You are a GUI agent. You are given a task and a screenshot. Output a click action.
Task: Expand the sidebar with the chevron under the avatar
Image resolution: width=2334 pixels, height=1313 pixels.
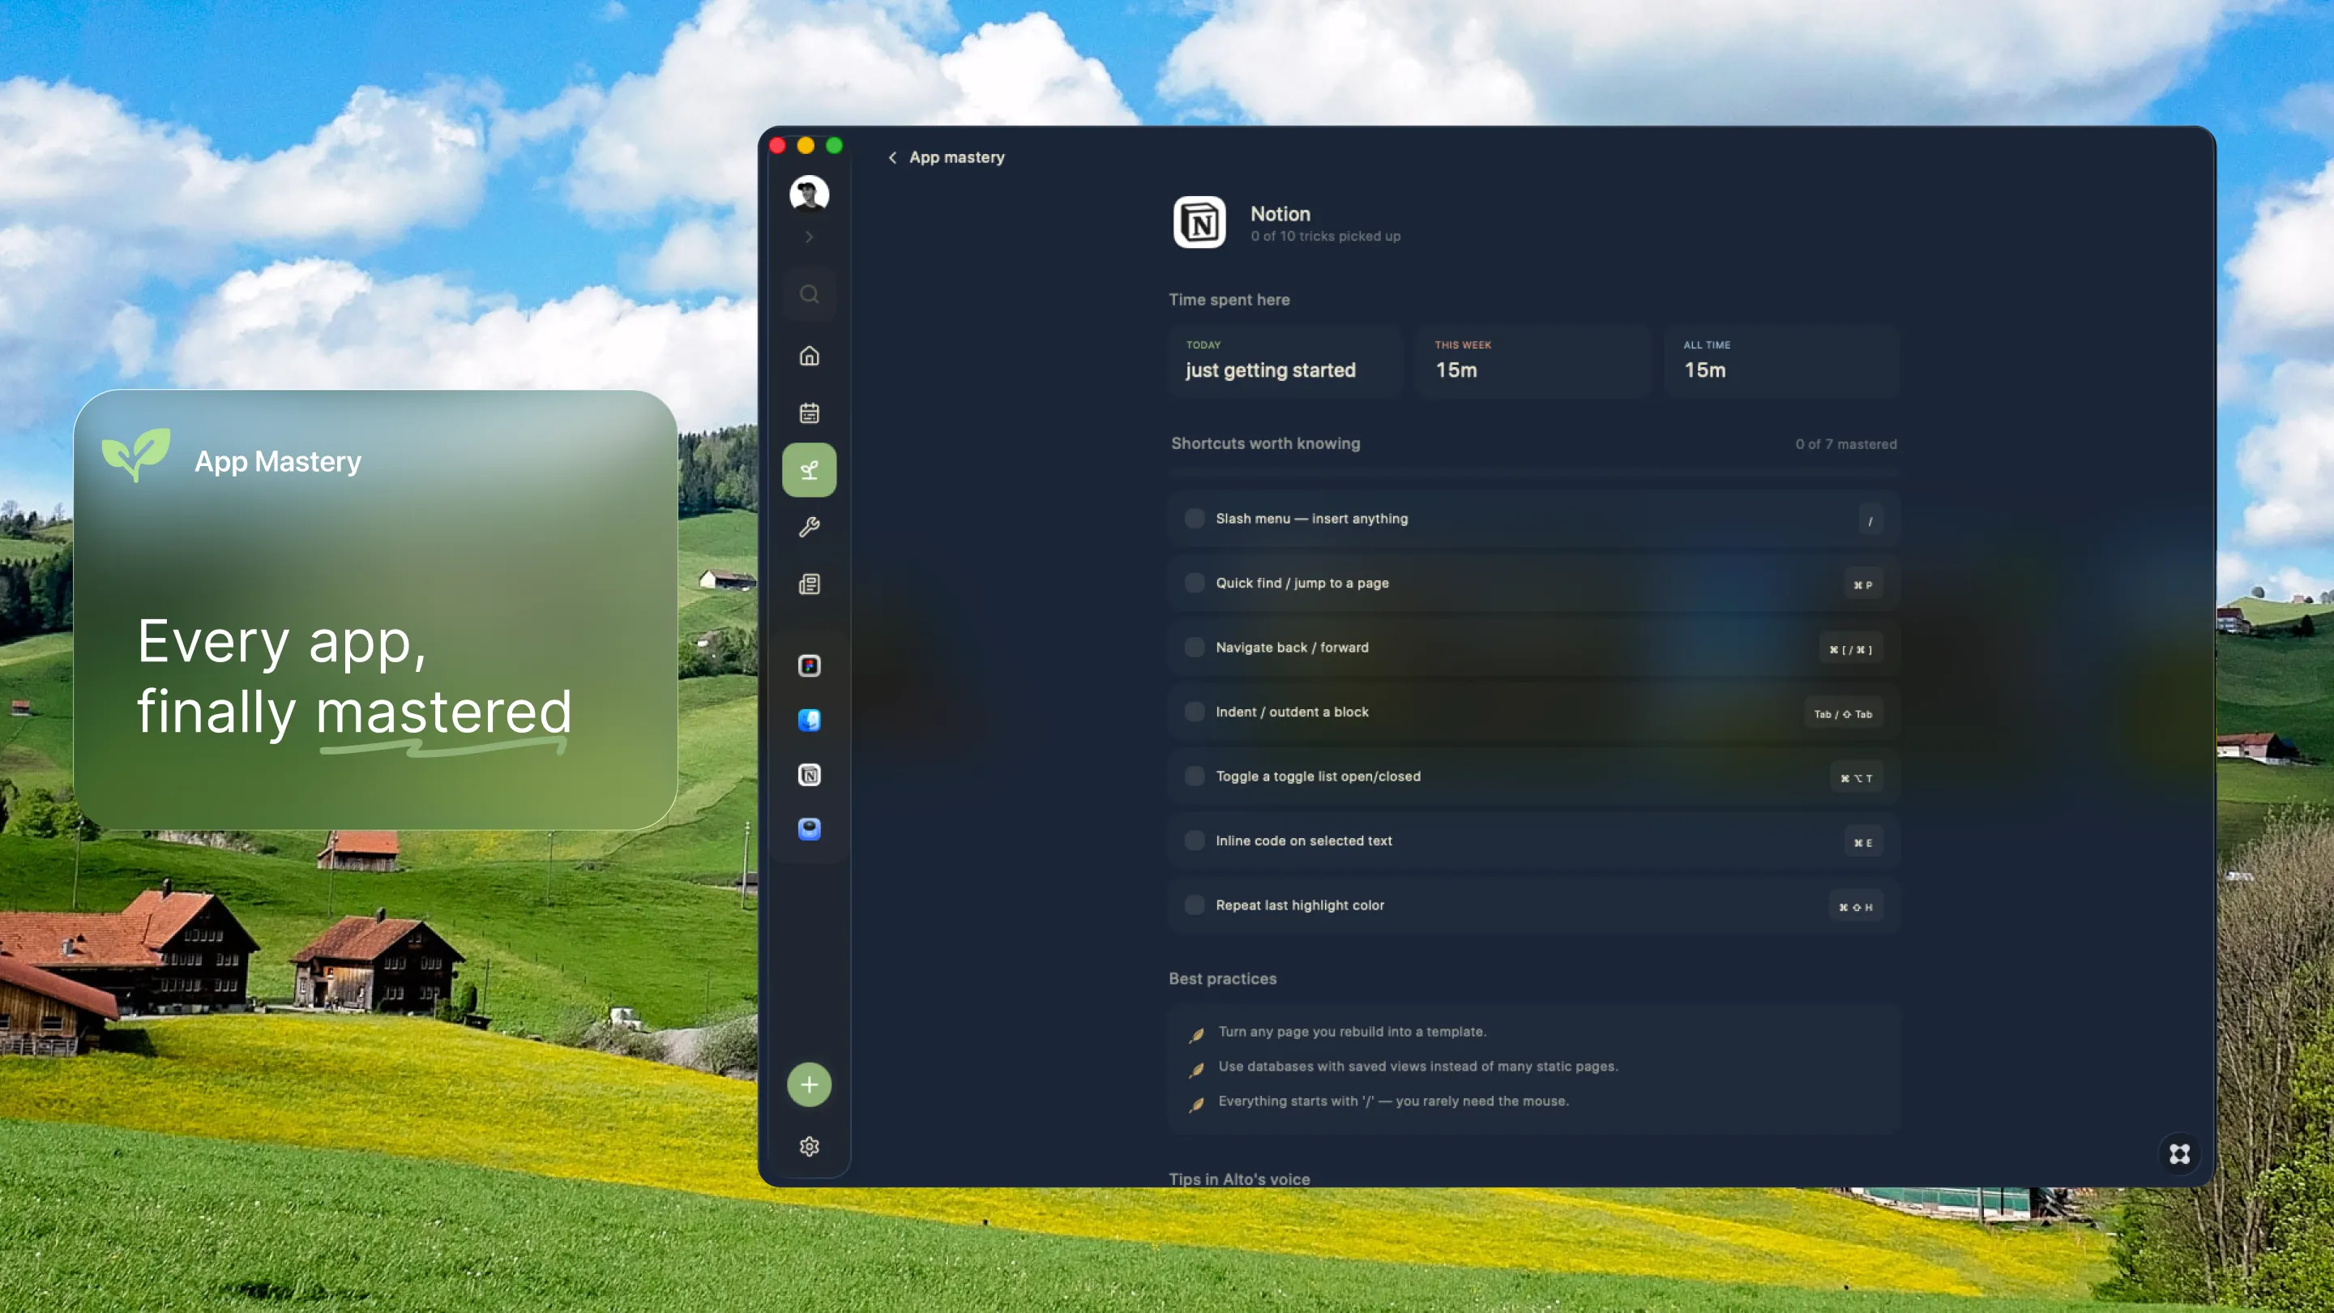tap(809, 237)
